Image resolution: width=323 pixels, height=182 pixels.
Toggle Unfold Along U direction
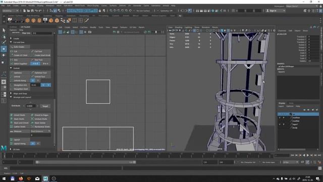33,80
